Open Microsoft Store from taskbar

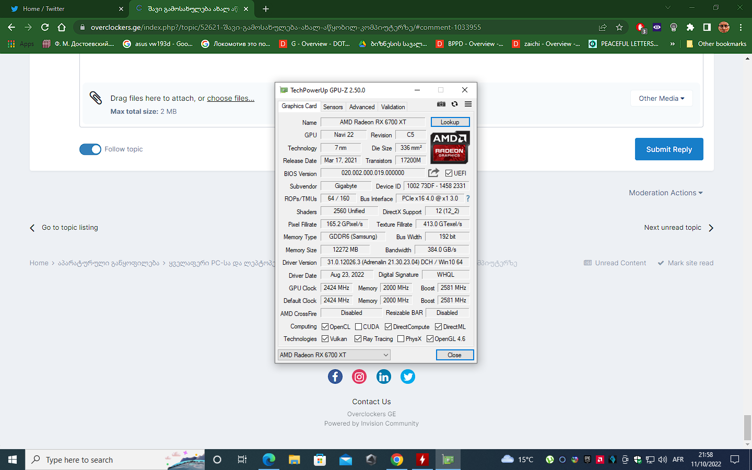coord(320,460)
